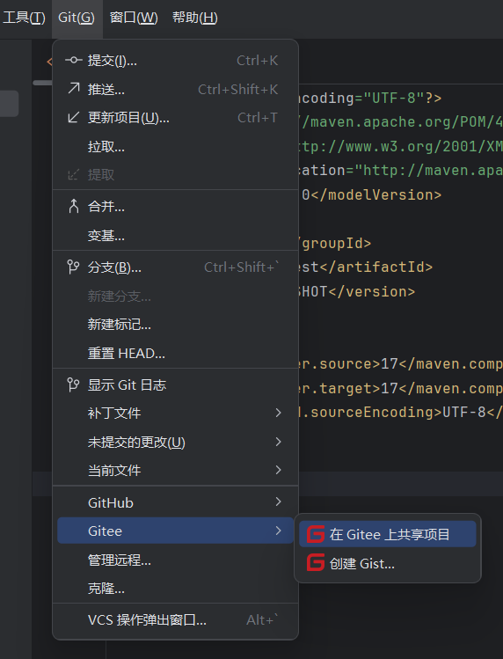Select 创建 Gist... submenu item

click(388, 563)
